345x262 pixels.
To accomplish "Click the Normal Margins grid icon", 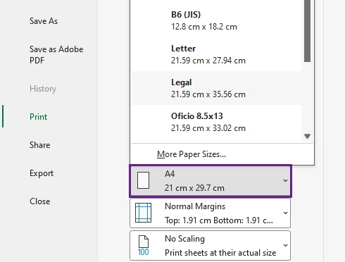I will click(143, 213).
